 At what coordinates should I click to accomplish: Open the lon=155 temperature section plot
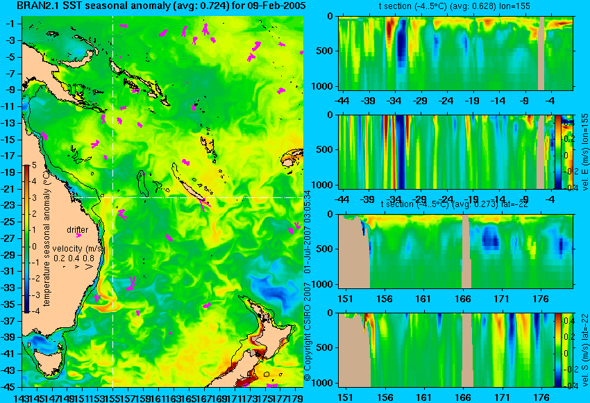click(x=455, y=53)
